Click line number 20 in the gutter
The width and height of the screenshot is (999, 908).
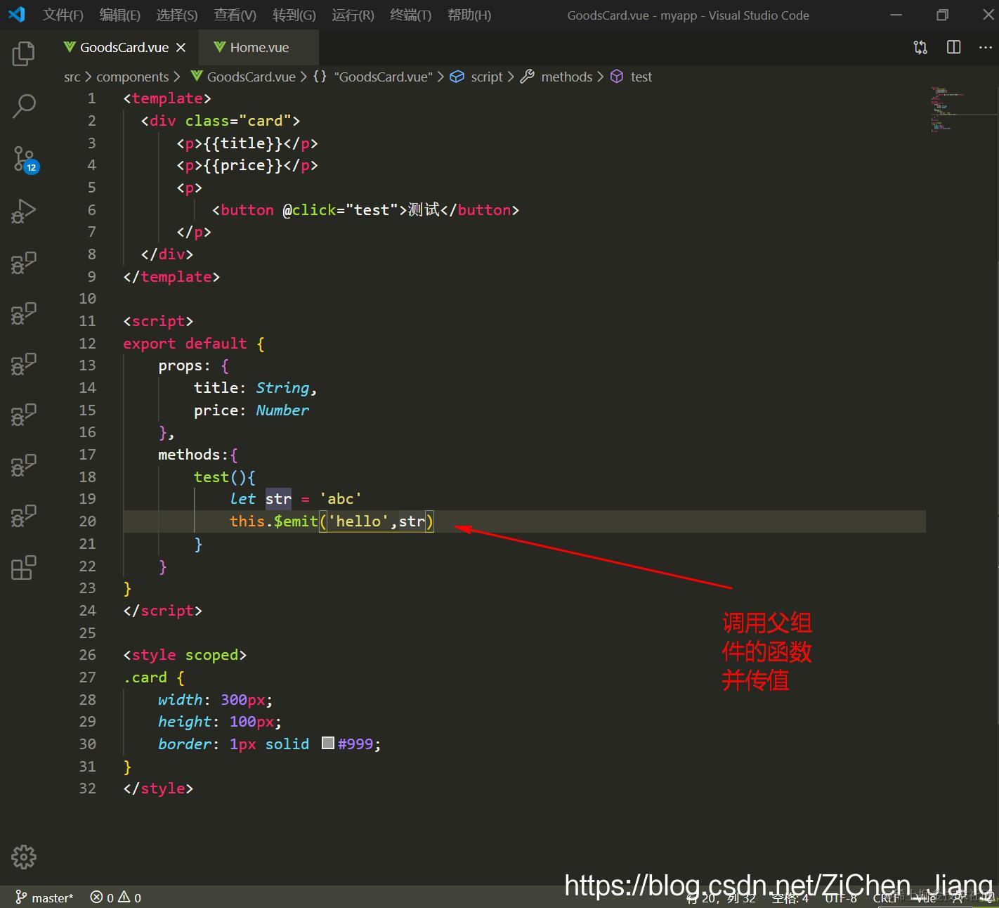88,521
